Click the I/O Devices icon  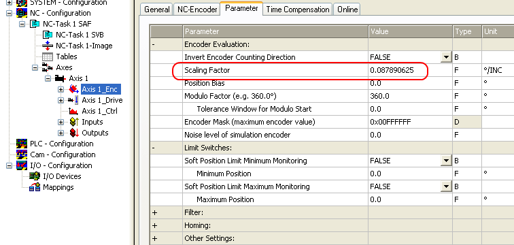click(x=35, y=176)
